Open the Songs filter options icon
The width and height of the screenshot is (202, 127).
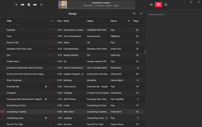tap(141, 13)
